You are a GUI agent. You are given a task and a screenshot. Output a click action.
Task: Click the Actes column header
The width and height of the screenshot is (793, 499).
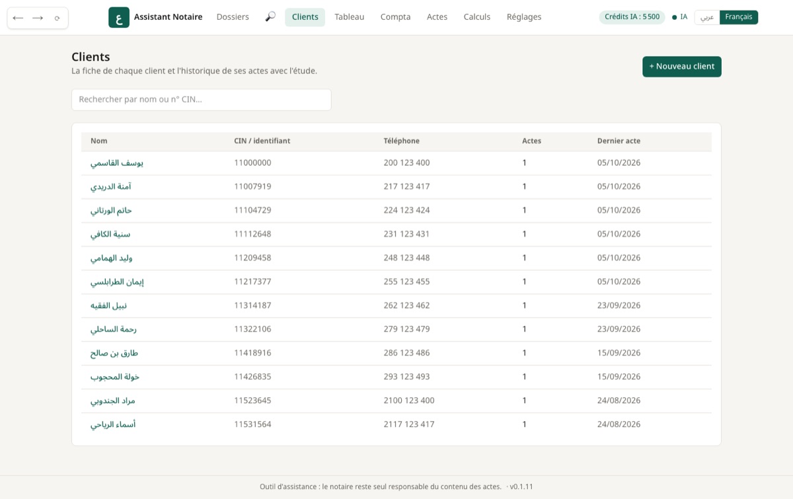click(531, 141)
